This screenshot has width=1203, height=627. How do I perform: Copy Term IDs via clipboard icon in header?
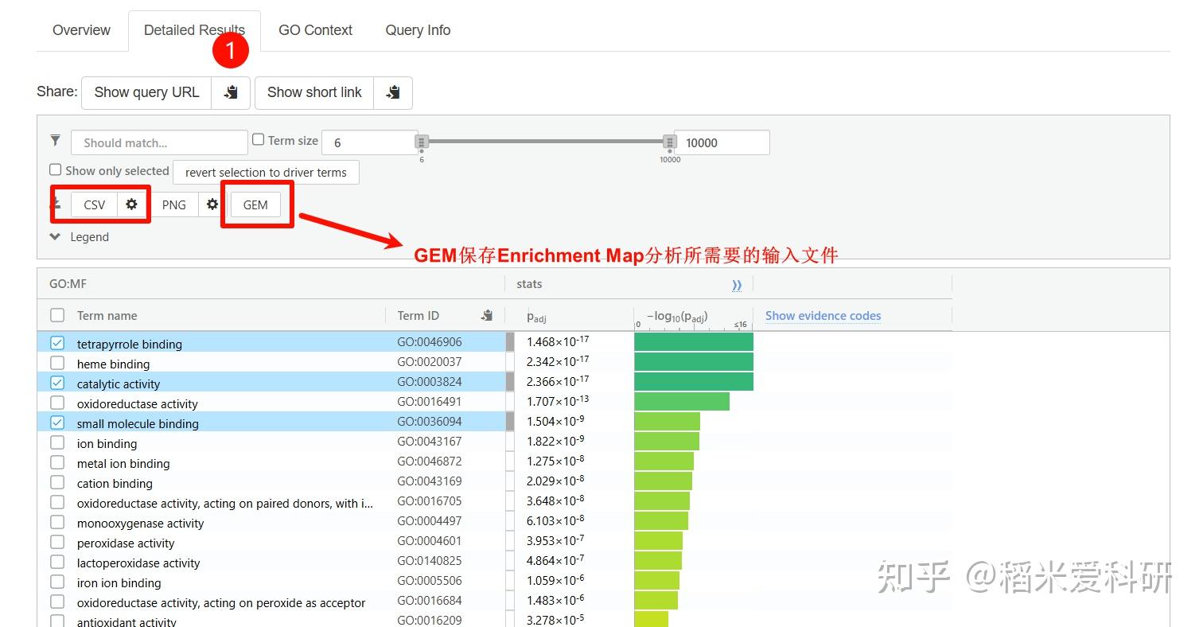pyautogui.click(x=486, y=315)
